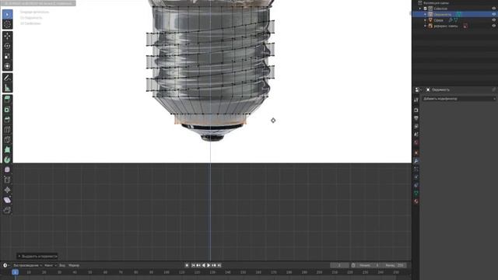Viewport: 498px width, 280px height.
Task: Open the Вид menu in timeline
Action: point(62,265)
